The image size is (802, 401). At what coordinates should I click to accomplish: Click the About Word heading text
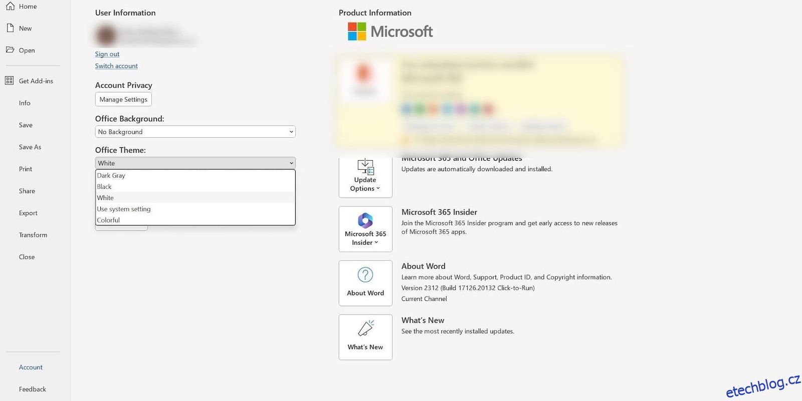(x=423, y=266)
